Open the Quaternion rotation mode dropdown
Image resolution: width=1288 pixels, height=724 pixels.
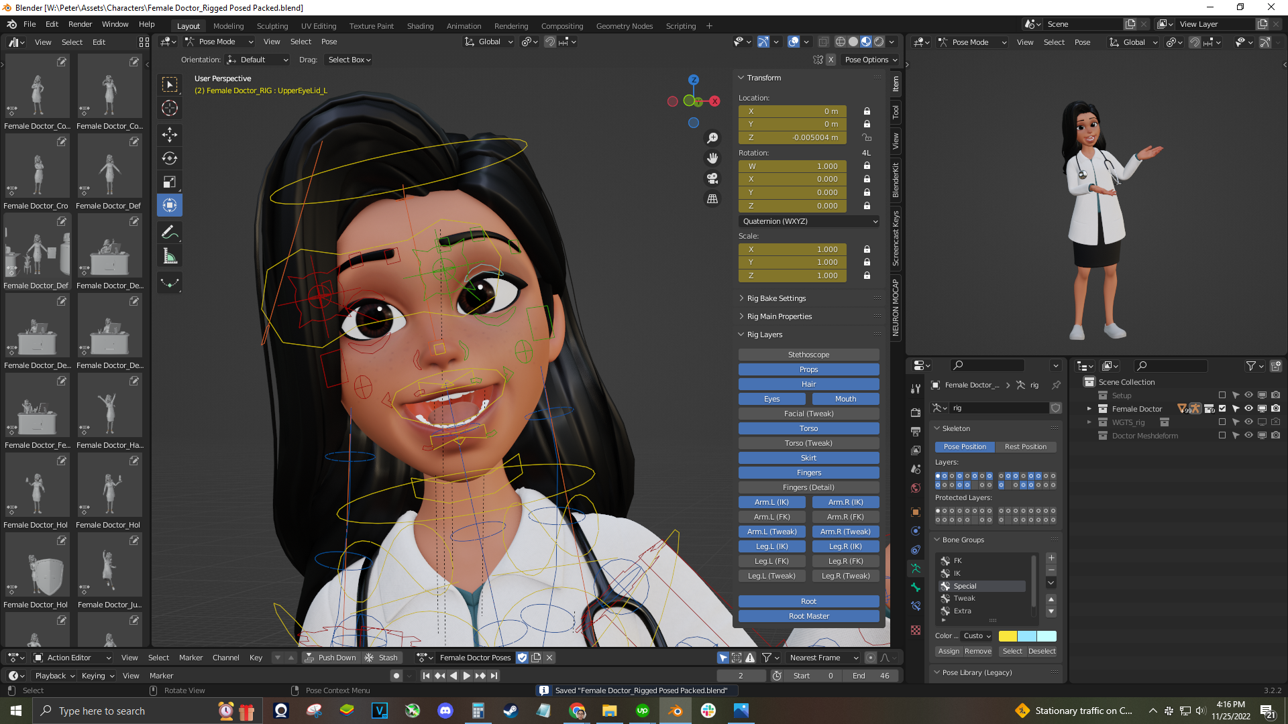(809, 221)
